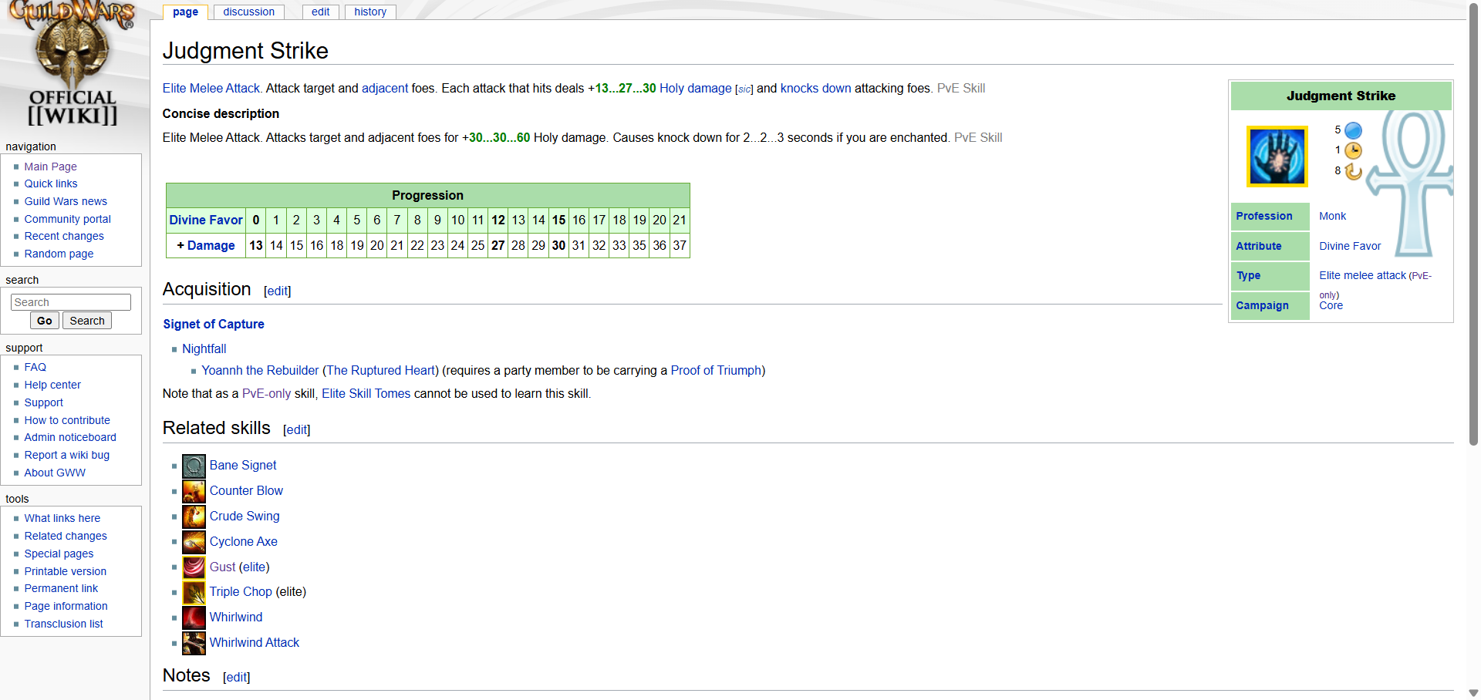Click the Gust skill icon

(194, 567)
